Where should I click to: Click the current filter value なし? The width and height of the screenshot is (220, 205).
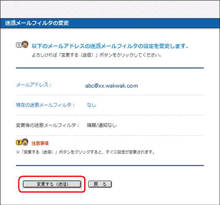point(92,105)
